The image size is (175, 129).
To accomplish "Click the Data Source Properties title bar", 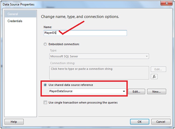I will coord(80,4).
